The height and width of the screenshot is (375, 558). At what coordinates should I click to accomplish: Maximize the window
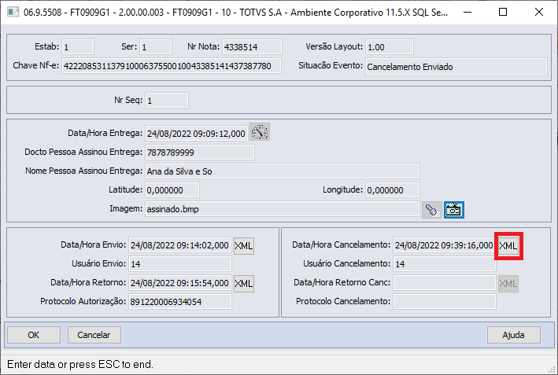pyautogui.click(x=503, y=12)
